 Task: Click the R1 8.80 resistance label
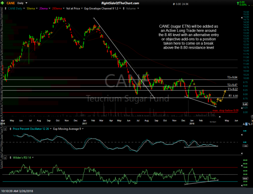pos(233,96)
